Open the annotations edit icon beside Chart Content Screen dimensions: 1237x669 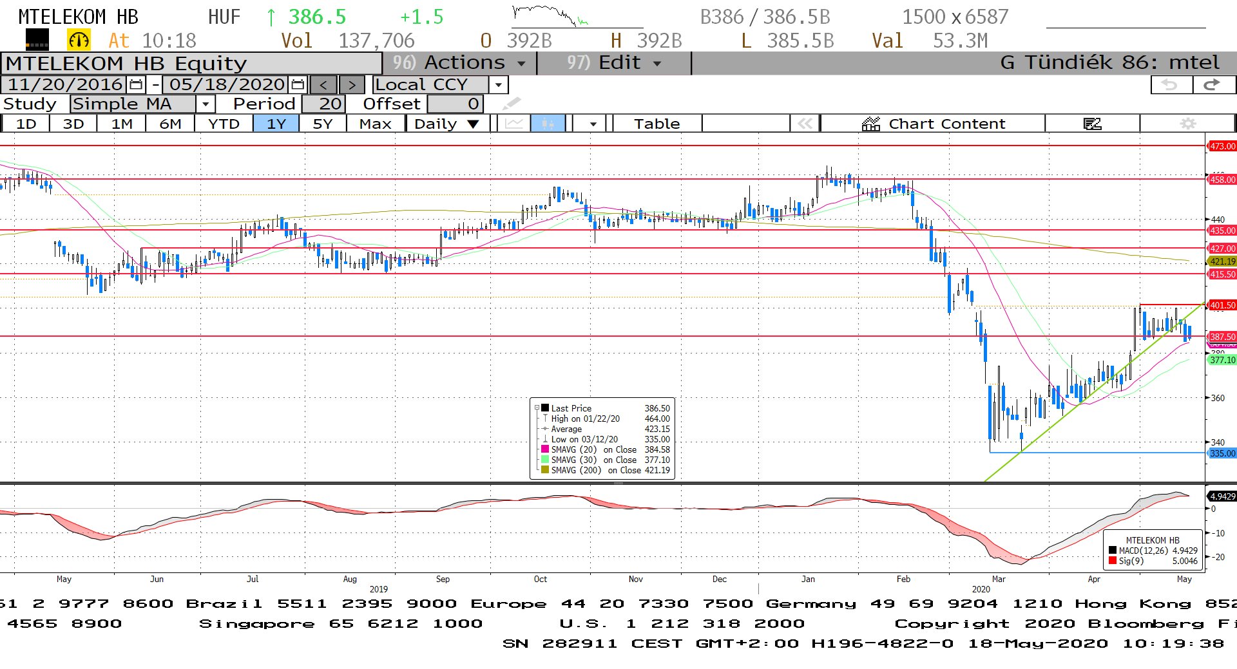[1092, 124]
